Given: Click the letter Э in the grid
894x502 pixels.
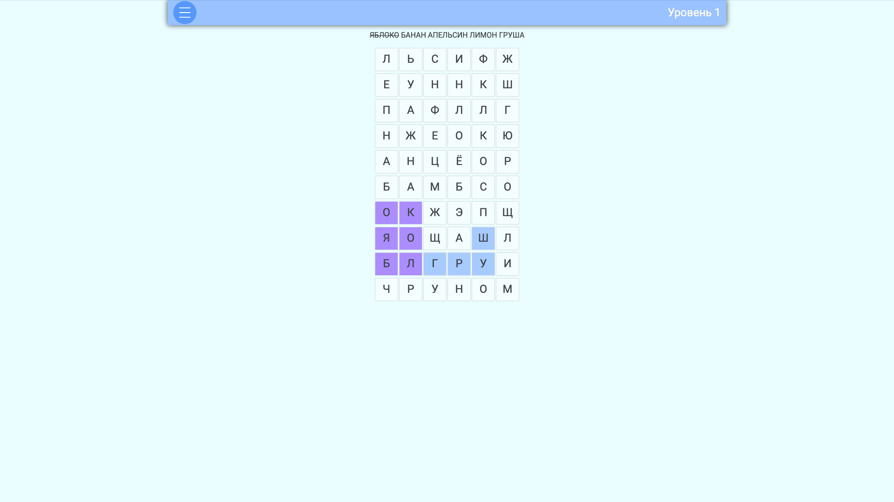Looking at the screenshot, I should [459, 212].
